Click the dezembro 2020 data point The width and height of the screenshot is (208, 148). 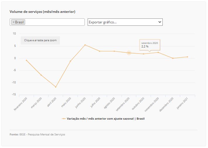pos(173,58)
